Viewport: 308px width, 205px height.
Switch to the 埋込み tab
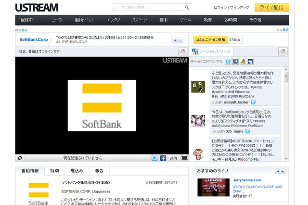click(x=77, y=171)
